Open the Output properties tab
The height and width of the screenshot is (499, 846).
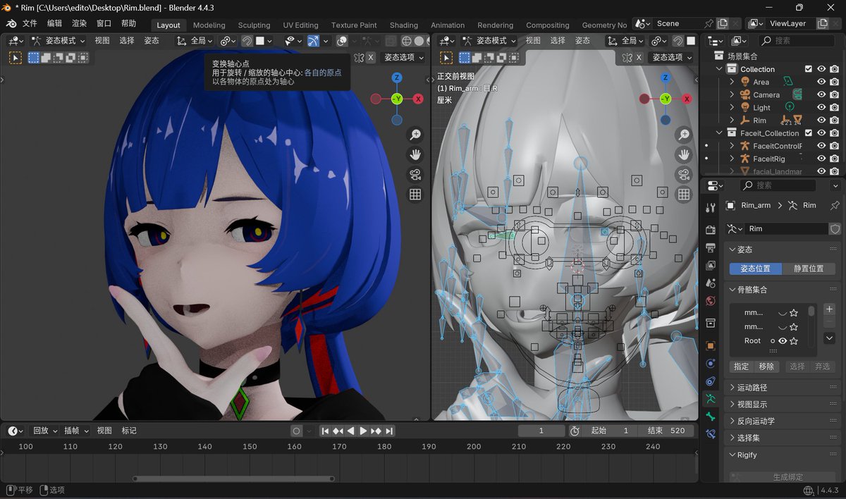[711, 247]
